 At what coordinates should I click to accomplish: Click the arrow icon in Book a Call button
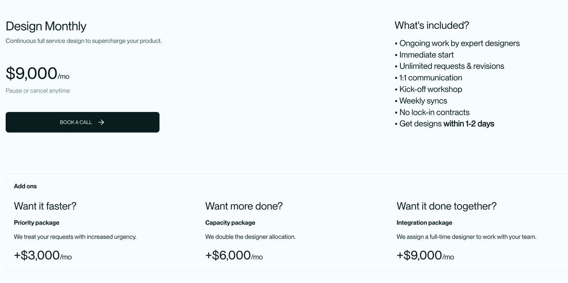[101, 122]
